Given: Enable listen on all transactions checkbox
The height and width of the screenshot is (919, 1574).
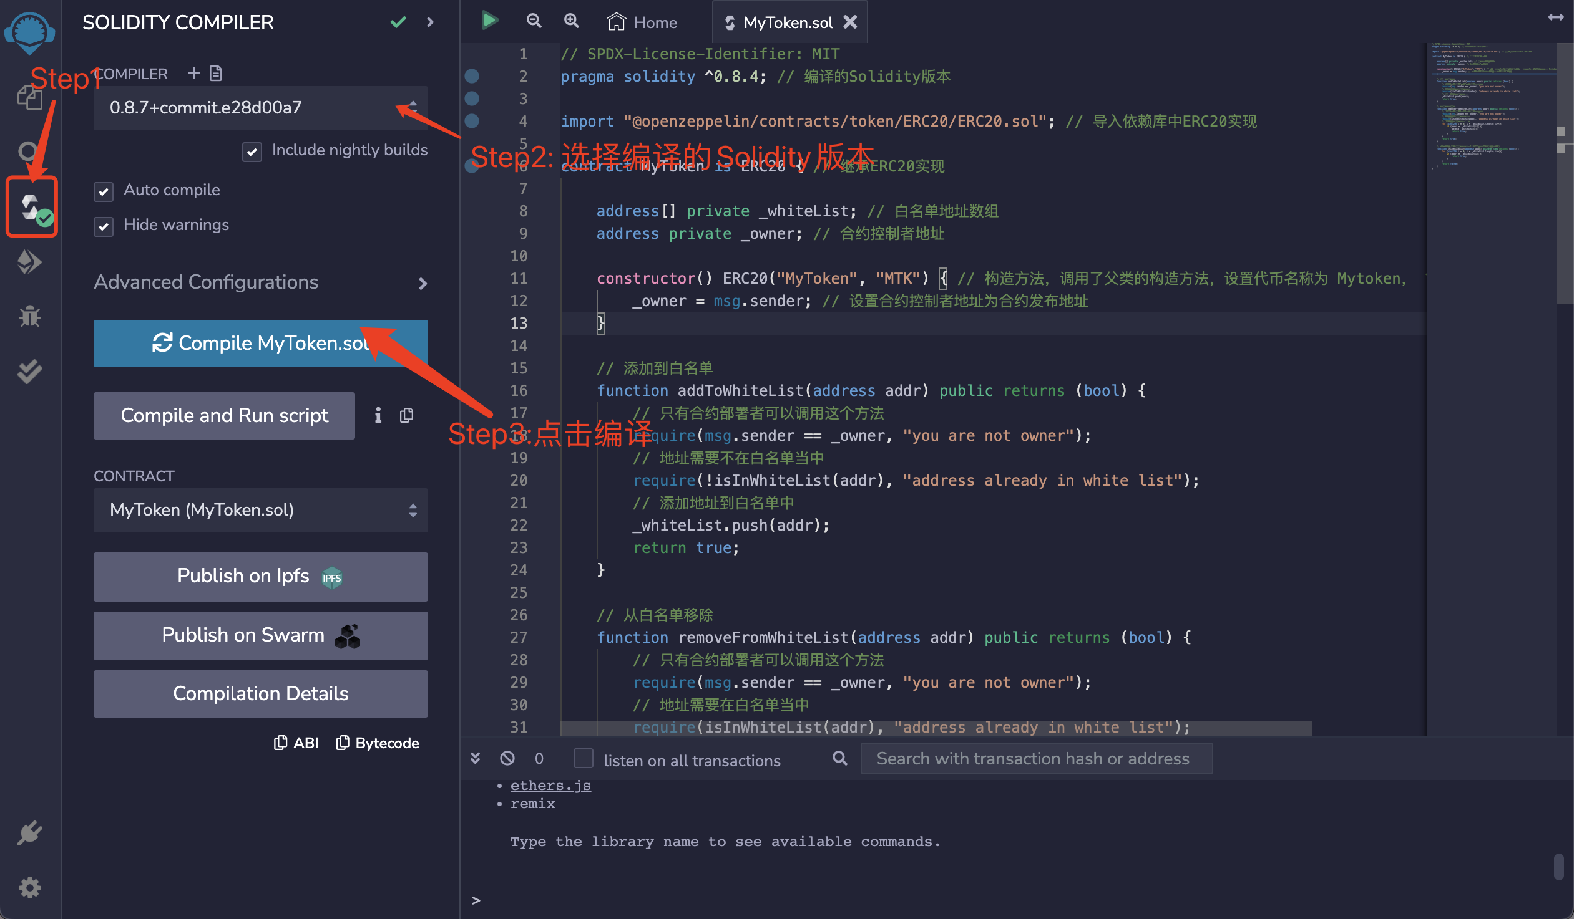Looking at the screenshot, I should [584, 759].
